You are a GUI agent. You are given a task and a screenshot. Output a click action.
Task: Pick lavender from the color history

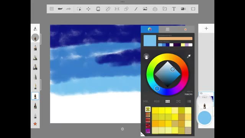point(187,45)
